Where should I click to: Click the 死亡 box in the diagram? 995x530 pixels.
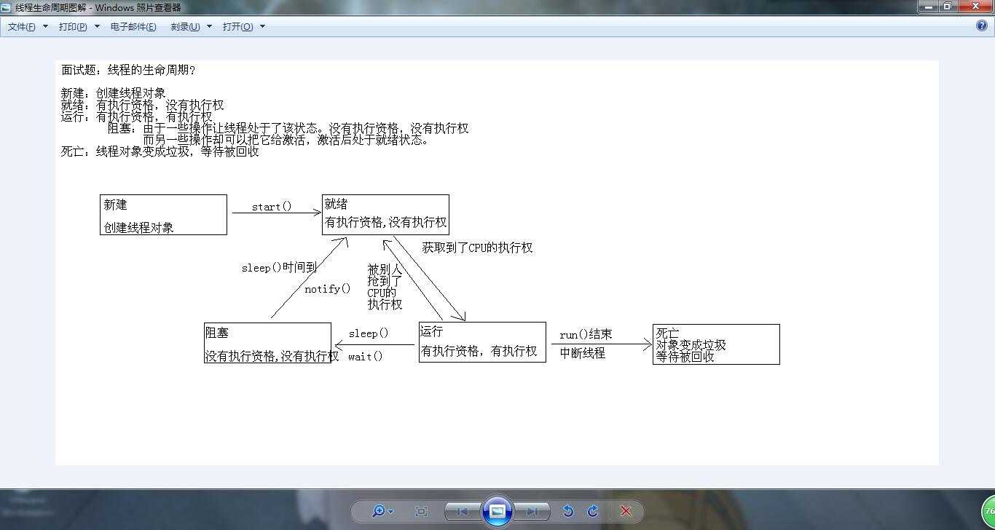pyautogui.click(x=716, y=344)
